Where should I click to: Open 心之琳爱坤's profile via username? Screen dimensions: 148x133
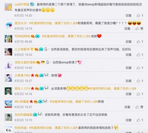pos(22,49)
